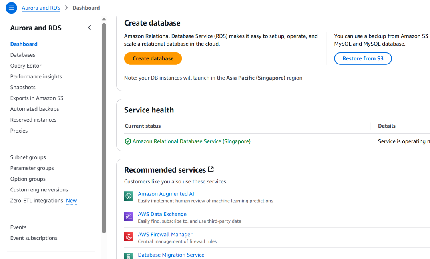Screen dimensions: 430x259
Task: Click 'Easily find, subscribe to' description text
Action: (189, 221)
